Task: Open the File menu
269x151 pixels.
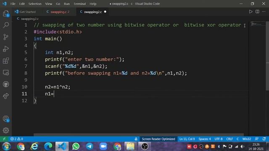Action: click(13, 4)
